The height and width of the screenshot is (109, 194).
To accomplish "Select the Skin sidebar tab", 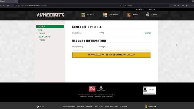I will click(x=40, y=30).
